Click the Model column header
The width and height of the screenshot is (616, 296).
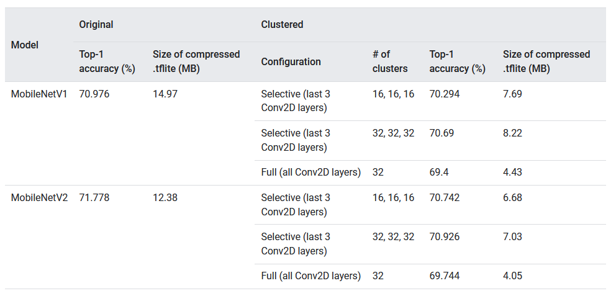click(x=25, y=45)
